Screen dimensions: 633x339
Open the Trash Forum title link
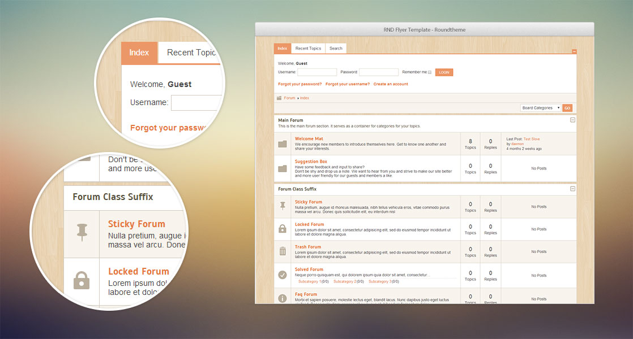[308, 247]
